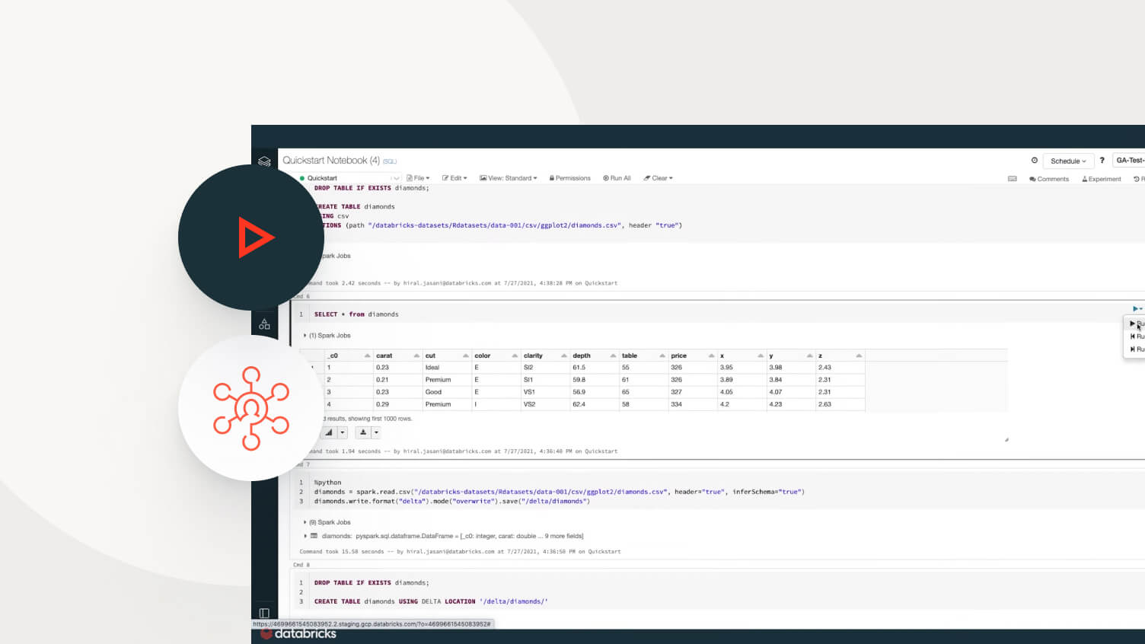
Task: Sort by the color column header
Action: click(496, 355)
